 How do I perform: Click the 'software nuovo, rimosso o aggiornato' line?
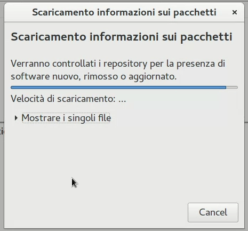pos(93,76)
